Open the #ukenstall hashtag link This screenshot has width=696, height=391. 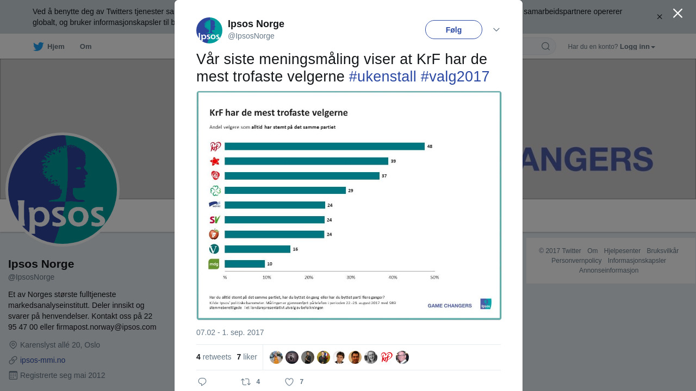pyautogui.click(x=382, y=77)
